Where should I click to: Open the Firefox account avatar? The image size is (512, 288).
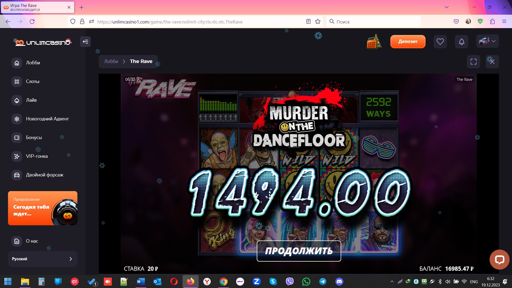pos(468,21)
